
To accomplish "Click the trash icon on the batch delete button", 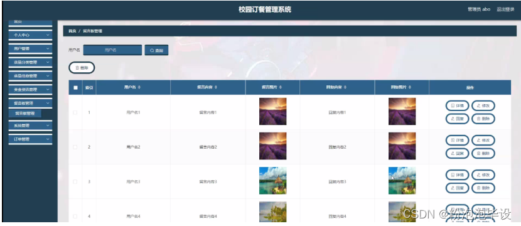I will (77, 68).
